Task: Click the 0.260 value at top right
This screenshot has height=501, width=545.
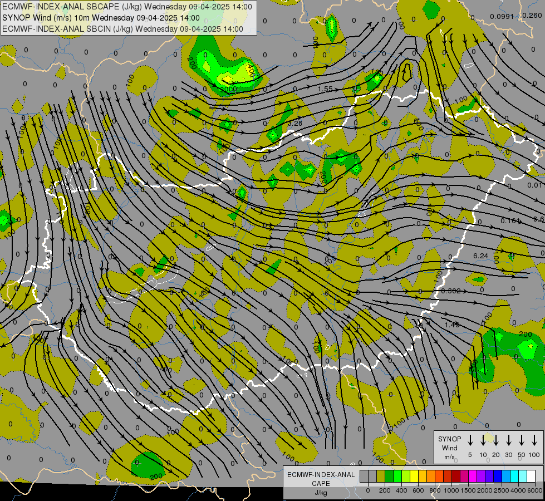Action: (532, 16)
